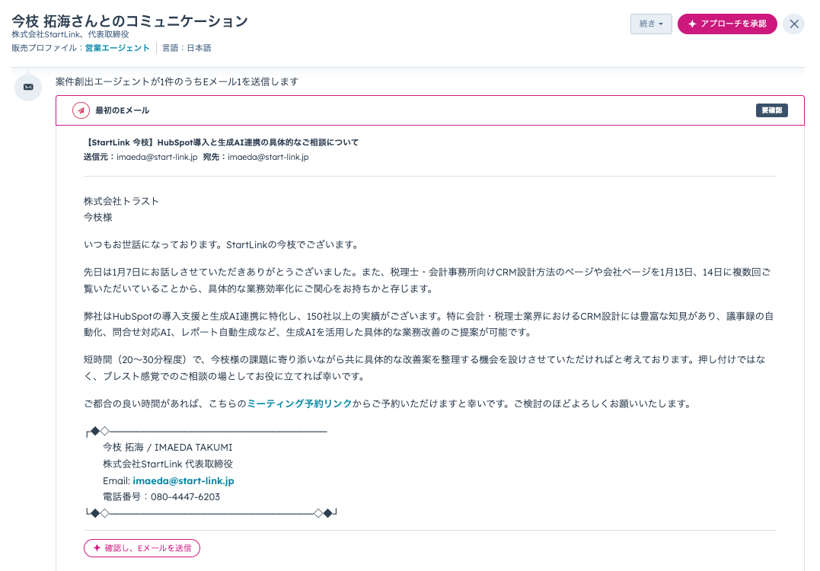Click the paper plane icon in 最初のEメール
The image size is (820, 571).
click(x=81, y=110)
